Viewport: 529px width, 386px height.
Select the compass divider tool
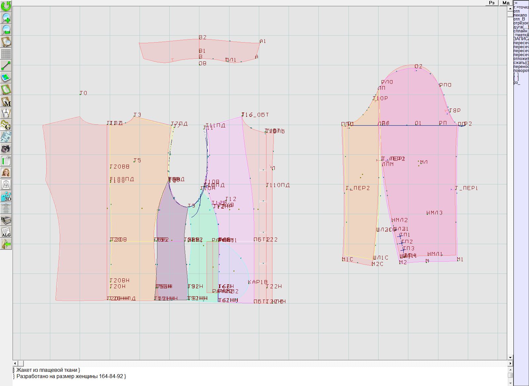(x=6, y=113)
